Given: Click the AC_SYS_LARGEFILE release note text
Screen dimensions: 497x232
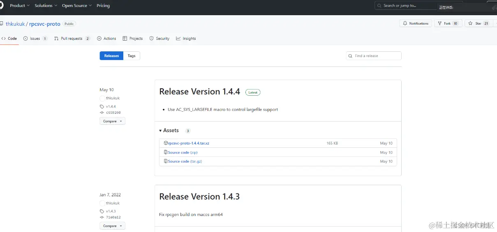Looking at the screenshot, I should 223,110.
